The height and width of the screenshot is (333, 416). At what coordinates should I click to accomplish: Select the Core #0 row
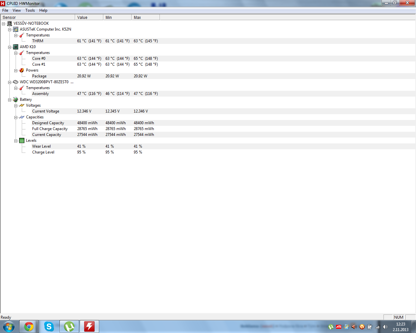(x=208, y=59)
